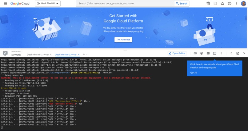Click the 'Debugger is active!' line

click(x=16, y=94)
